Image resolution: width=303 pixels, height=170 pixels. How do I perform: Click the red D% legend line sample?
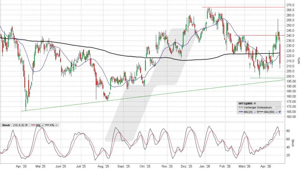33,125
